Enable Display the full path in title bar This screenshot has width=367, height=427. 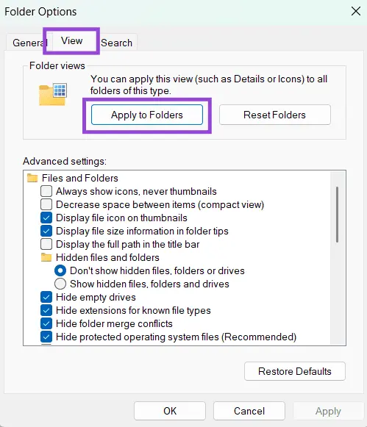tap(46, 244)
